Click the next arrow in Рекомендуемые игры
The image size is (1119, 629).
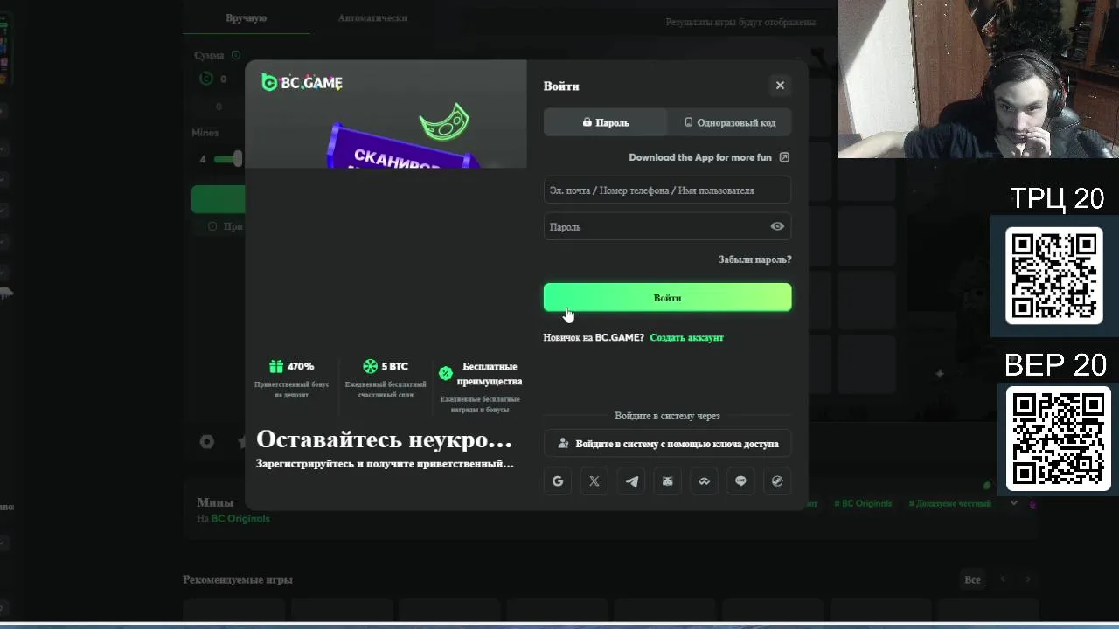(x=1028, y=579)
